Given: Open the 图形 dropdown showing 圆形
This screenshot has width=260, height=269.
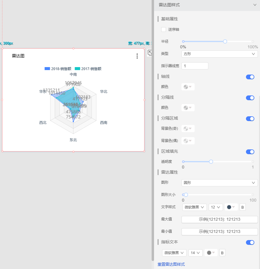Looking at the screenshot, I should coord(219,183).
